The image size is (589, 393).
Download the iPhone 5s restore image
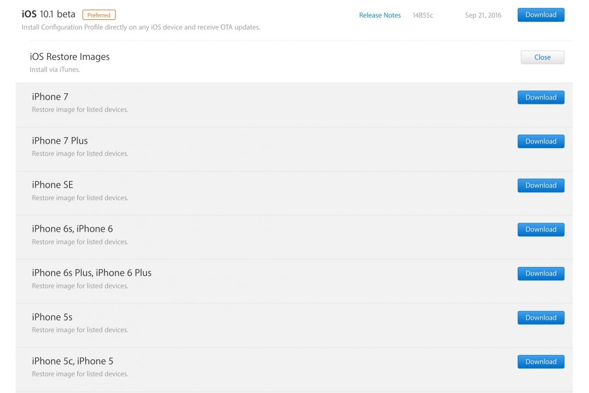tap(541, 318)
